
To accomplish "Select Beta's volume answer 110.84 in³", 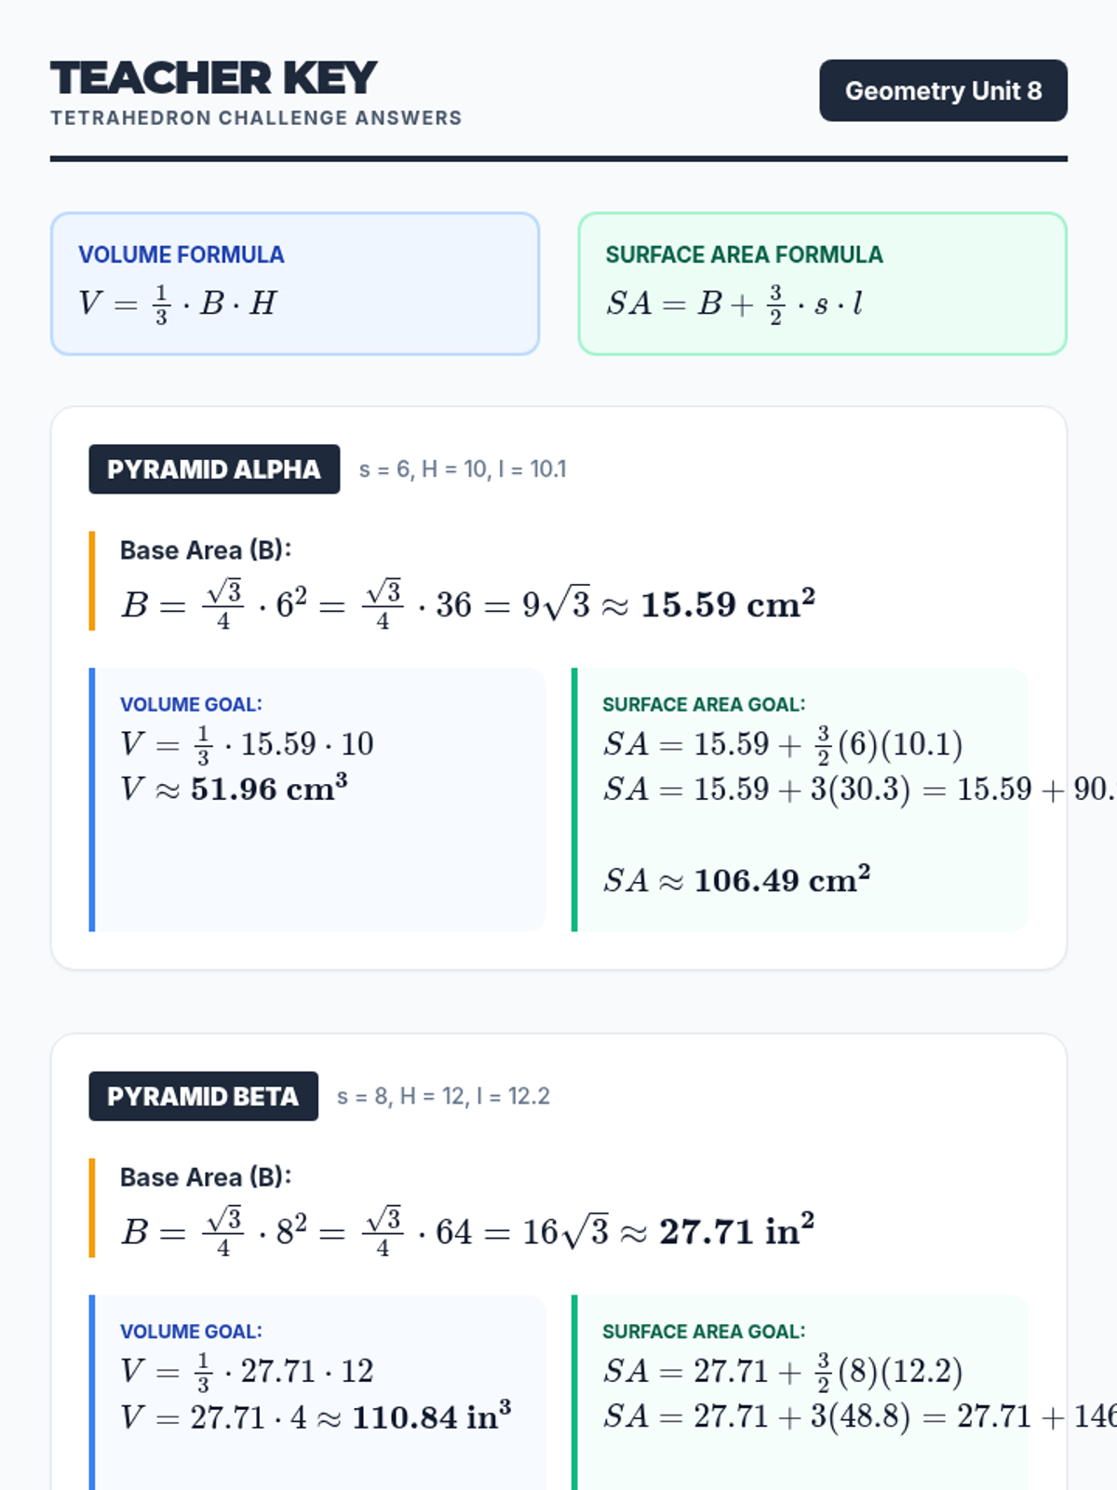I will (x=431, y=1416).
